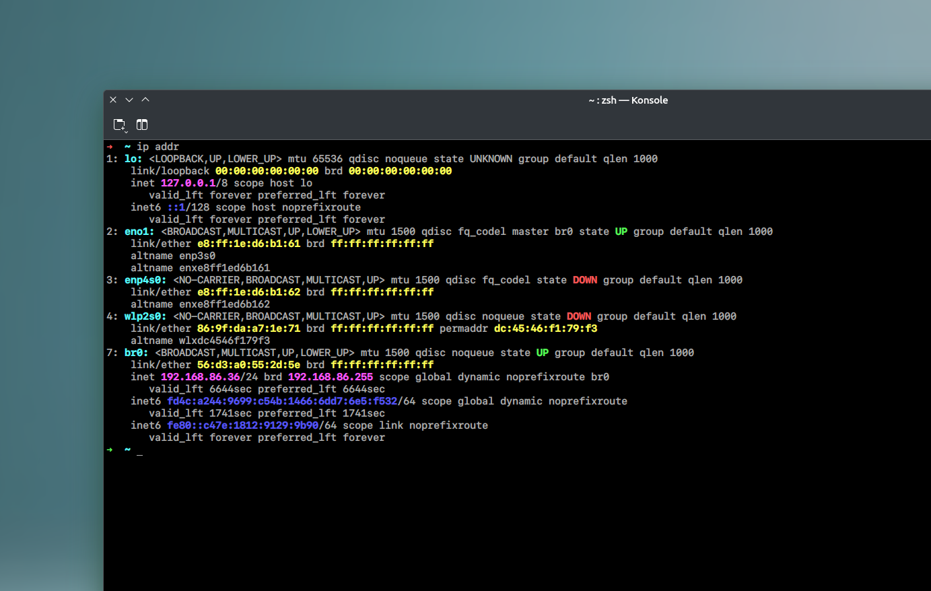This screenshot has width=931, height=591.
Task: Click IPv6 address starting with fd4c:a244
Action: pyautogui.click(x=282, y=401)
